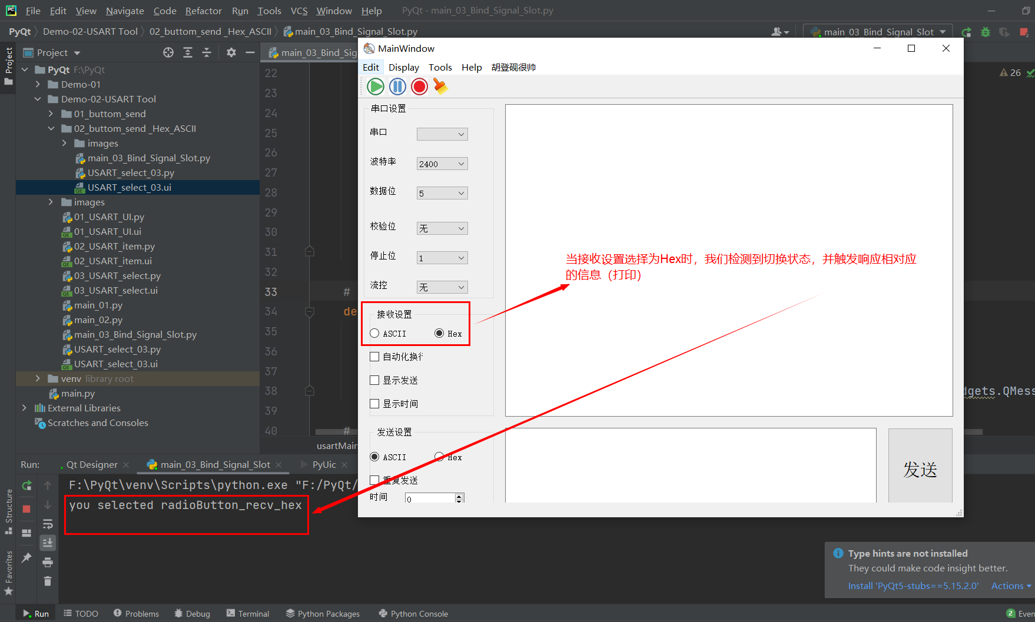The width and height of the screenshot is (1035, 622).
Task: Open the 波特率 dropdown showing 2400
Action: 442,164
